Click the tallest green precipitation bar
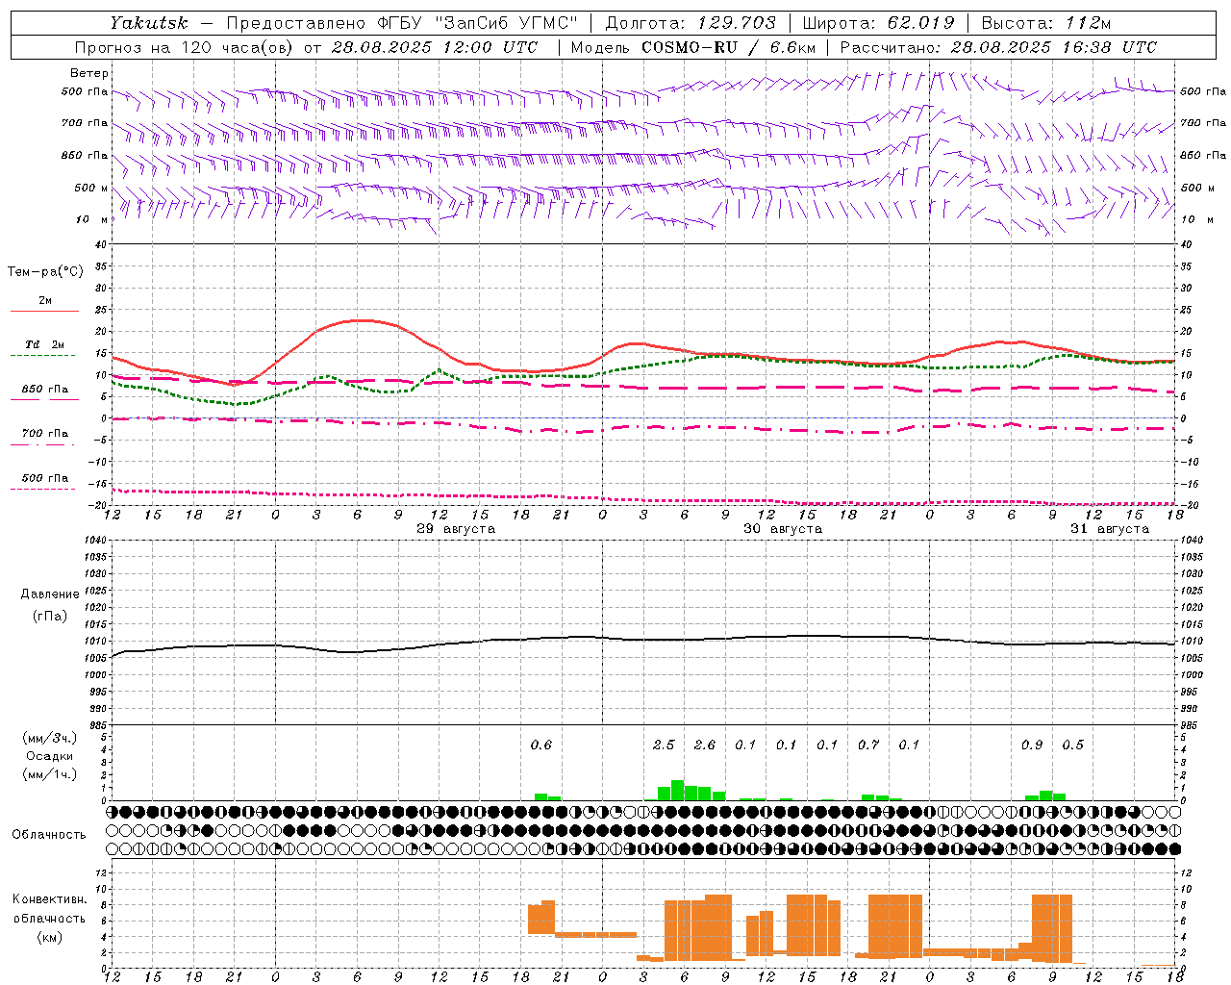1231x985 pixels. [x=677, y=790]
